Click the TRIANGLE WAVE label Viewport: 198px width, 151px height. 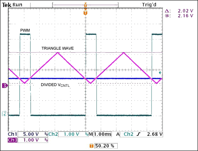[x=58, y=49]
